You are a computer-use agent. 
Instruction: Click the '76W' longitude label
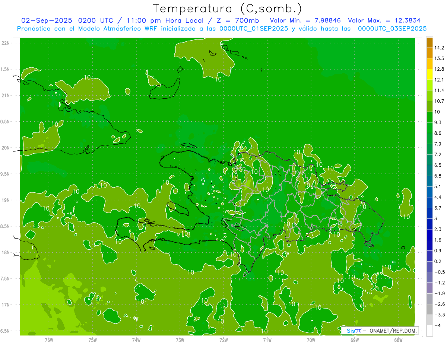[x=49, y=340]
